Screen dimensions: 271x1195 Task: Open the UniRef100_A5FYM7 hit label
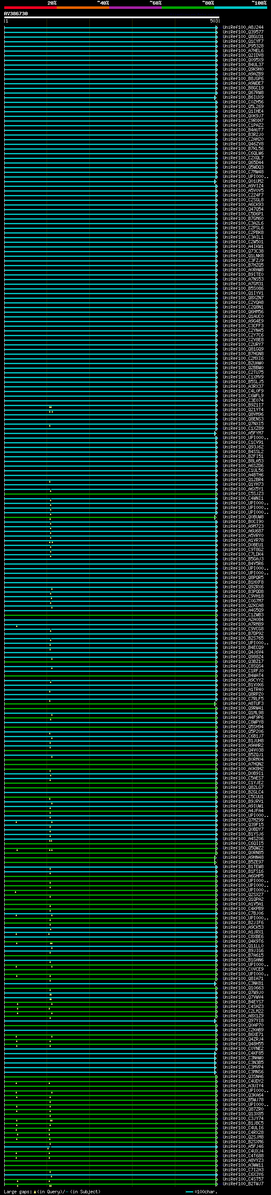tap(243, 433)
